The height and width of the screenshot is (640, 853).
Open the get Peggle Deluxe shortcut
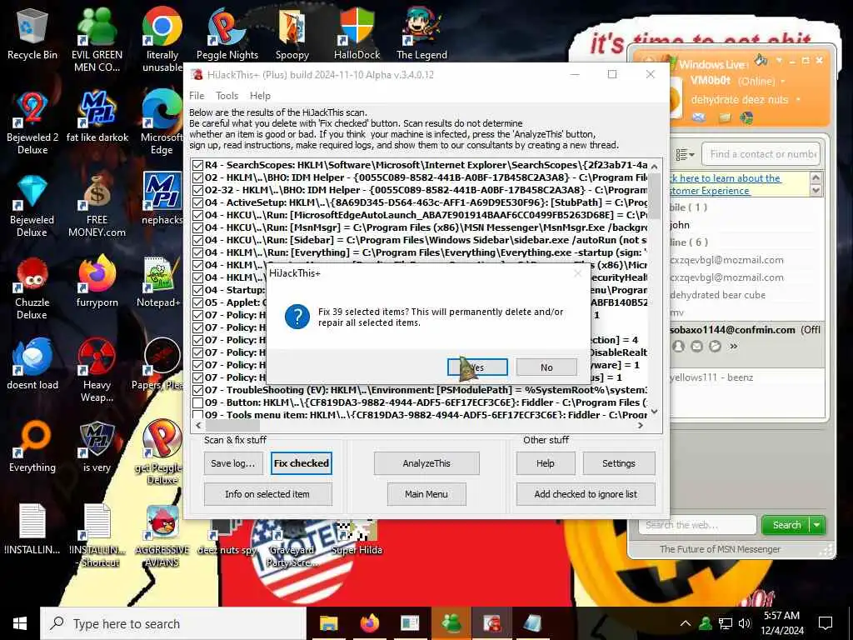coord(162,452)
